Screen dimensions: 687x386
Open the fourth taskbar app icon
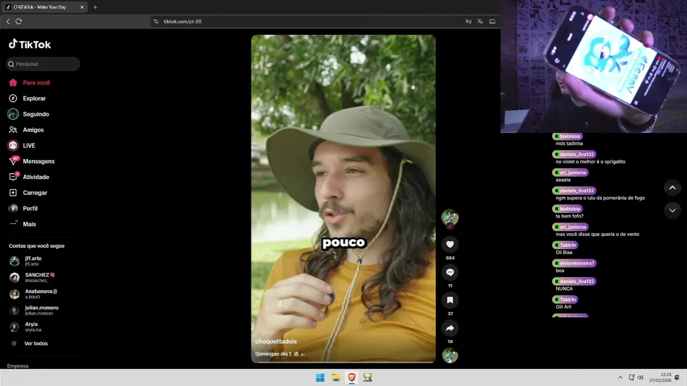tap(368, 377)
